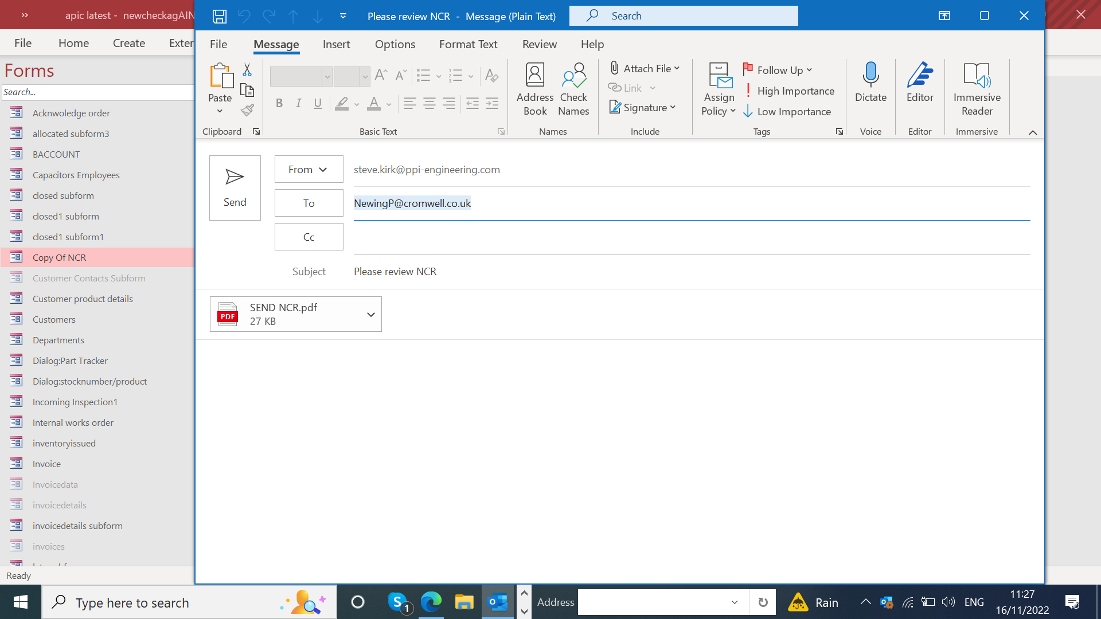Increase indent icon
This screenshot has width=1101, height=619.
(492, 104)
